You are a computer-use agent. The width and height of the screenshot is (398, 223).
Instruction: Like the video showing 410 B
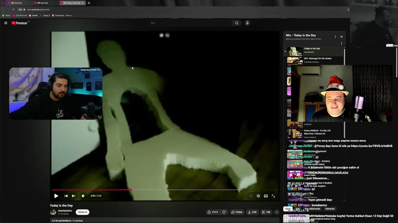point(213,212)
